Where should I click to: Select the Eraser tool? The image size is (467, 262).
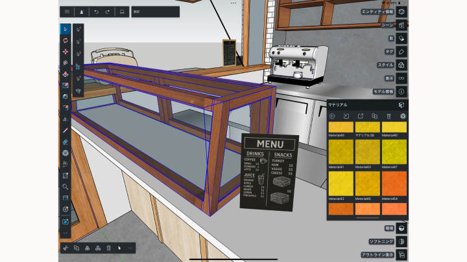pos(66,142)
